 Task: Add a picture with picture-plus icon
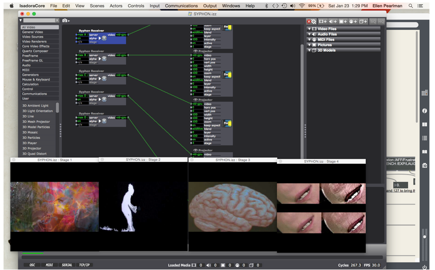(x=343, y=22)
